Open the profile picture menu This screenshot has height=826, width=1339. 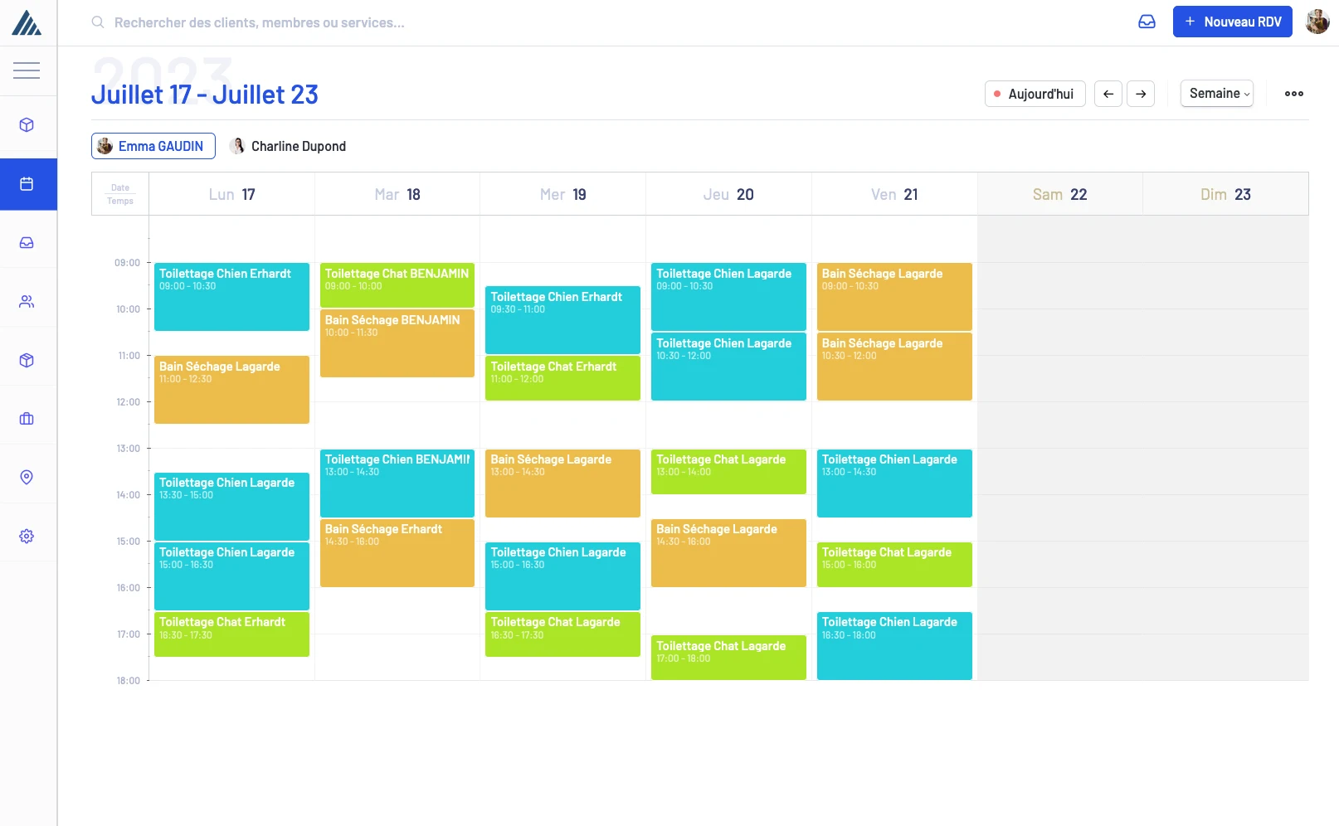point(1317,22)
